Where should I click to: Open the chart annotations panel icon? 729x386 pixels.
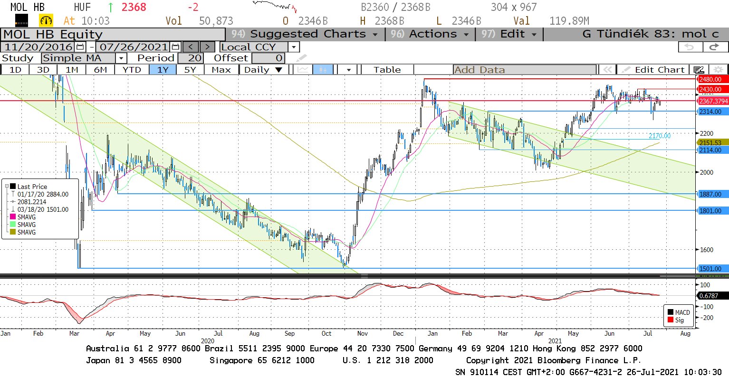point(698,70)
